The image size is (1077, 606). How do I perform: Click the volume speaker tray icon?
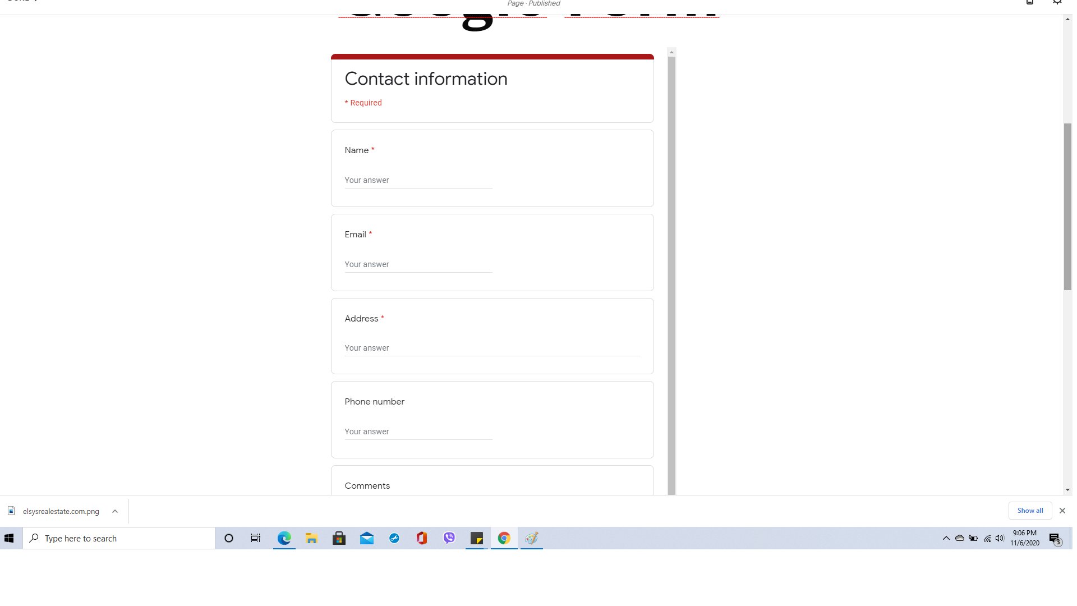pyautogui.click(x=1000, y=539)
